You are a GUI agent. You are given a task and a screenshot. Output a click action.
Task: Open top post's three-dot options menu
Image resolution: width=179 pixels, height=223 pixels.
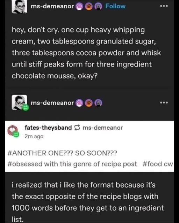click(164, 6)
